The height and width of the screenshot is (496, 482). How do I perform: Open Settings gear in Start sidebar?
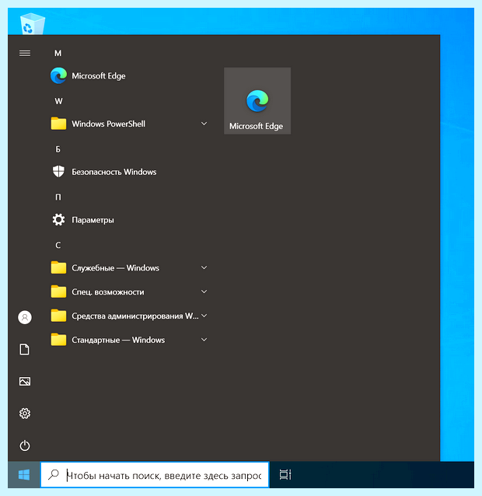[25, 414]
